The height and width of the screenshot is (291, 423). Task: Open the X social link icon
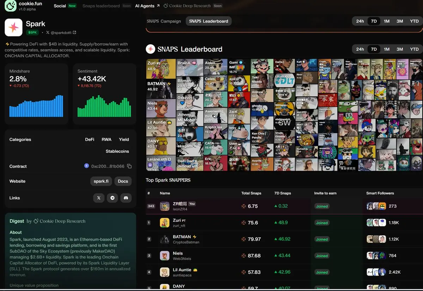pos(99,198)
